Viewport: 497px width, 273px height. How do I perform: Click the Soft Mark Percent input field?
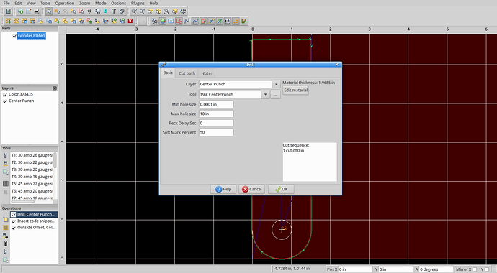click(216, 132)
